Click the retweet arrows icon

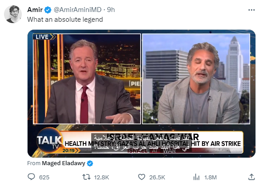tap(86, 177)
